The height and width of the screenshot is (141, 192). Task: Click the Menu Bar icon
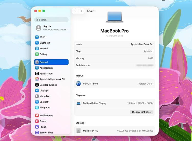[37, 96]
